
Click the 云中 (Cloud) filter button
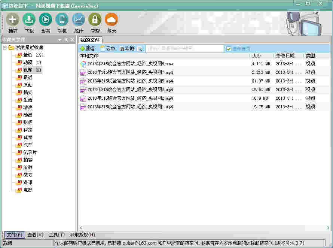(x=108, y=49)
